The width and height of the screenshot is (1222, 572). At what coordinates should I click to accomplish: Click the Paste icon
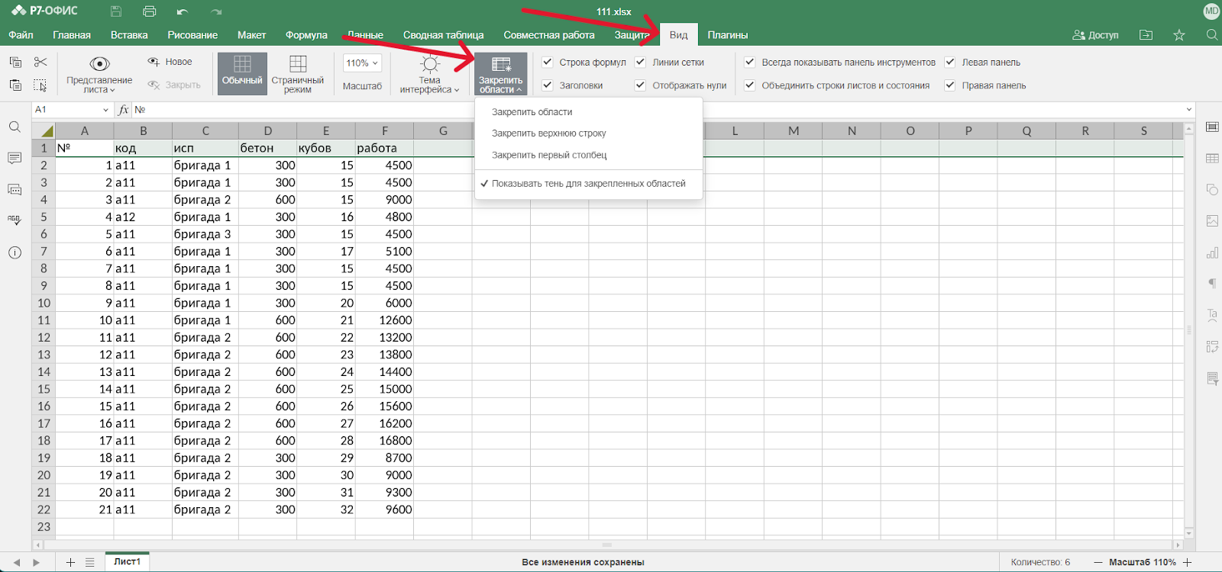click(15, 85)
